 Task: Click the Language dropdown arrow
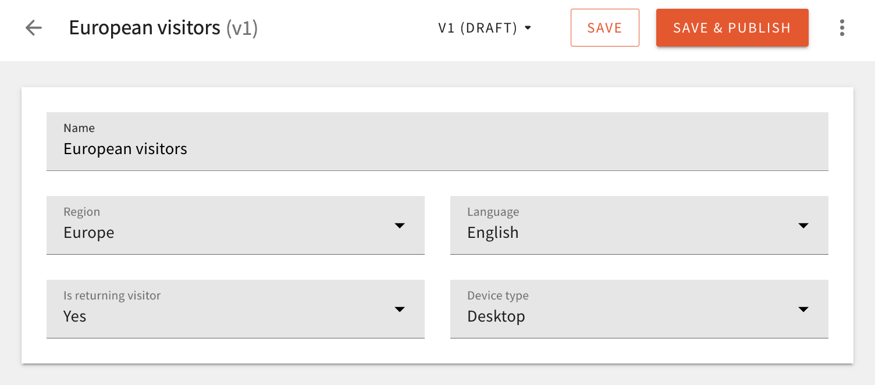(803, 226)
